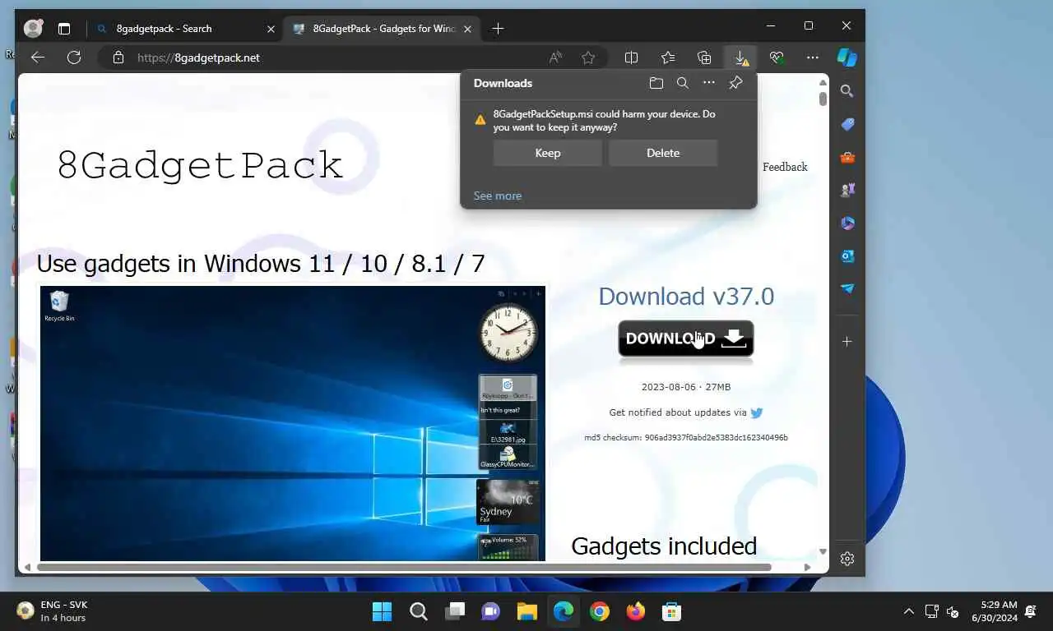Click the Download v37.0 heading link
This screenshot has width=1053, height=631.
(x=686, y=296)
